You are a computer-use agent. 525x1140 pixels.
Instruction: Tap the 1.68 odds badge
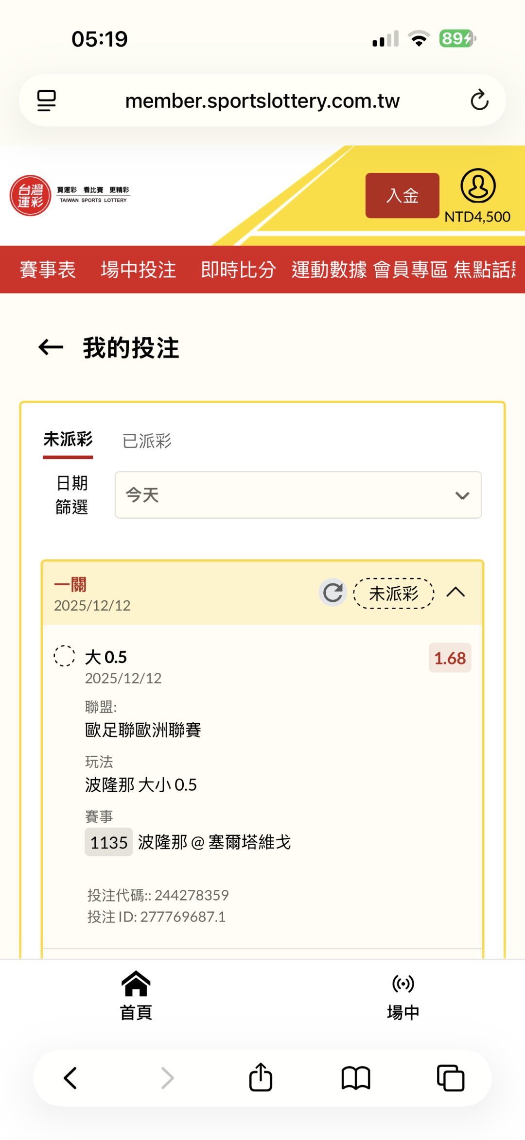[x=450, y=658]
